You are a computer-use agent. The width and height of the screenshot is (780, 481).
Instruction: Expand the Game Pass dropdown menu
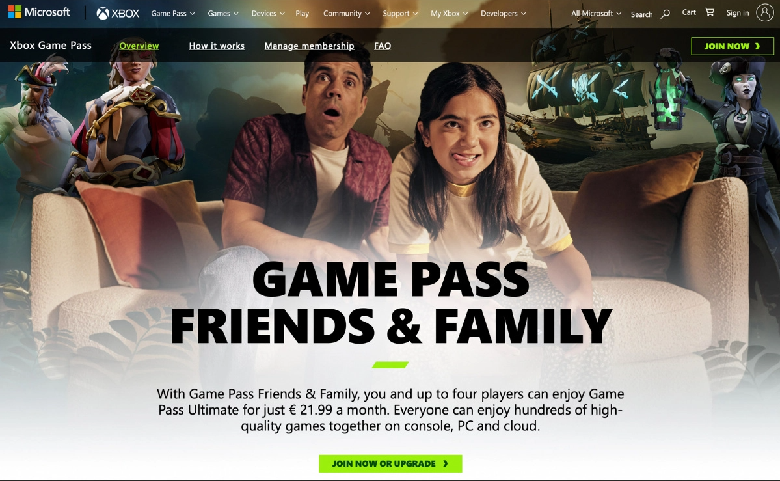point(172,14)
